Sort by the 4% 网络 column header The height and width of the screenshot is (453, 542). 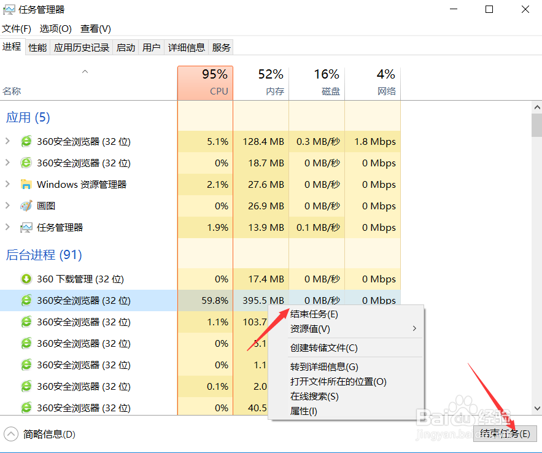pos(373,83)
